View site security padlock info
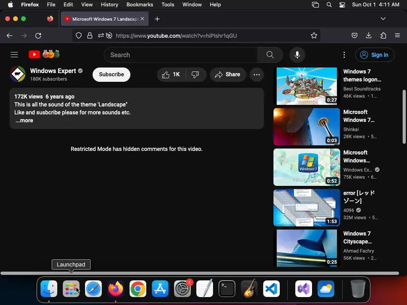Screen dimensions: 407x305 (x=90, y=35)
